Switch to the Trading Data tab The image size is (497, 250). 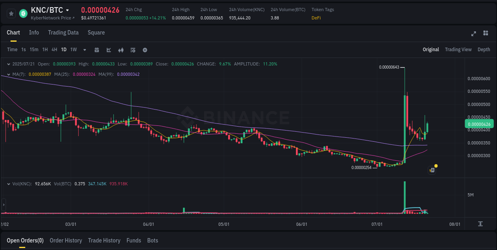[x=63, y=33]
